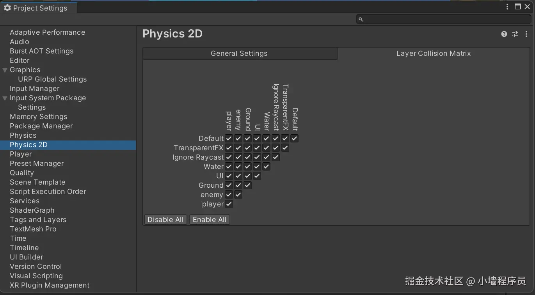Image resolution: width=535 pixels, height=295 pixels.
Task: Select the Layer Collision Matrix tab
Action: pos(434,53)
